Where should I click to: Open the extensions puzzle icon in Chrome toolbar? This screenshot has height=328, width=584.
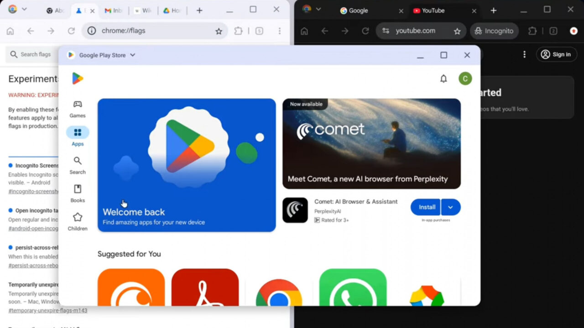(238, 31)
